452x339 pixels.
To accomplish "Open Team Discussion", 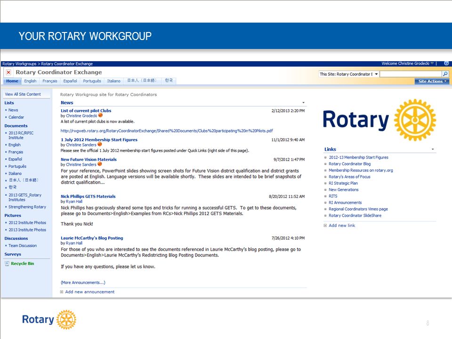I will (23, 246).
